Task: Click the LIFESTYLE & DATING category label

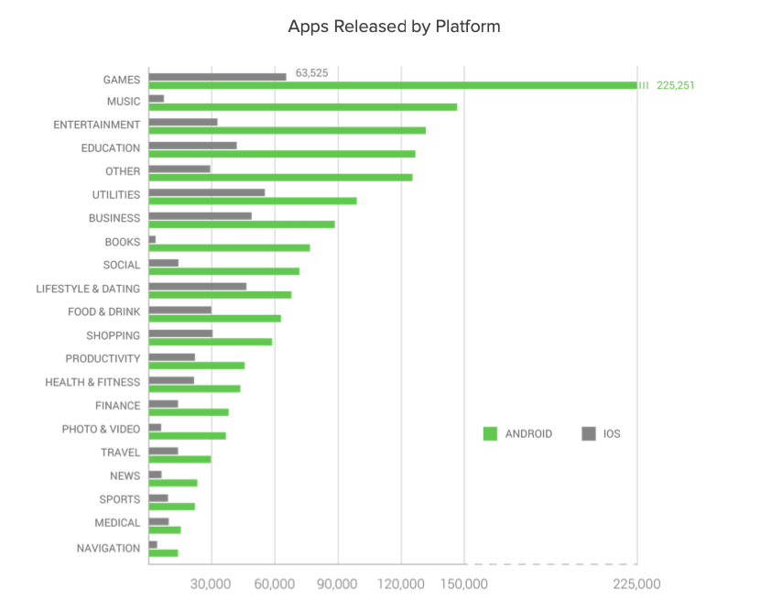Action: tap(88, 289)
